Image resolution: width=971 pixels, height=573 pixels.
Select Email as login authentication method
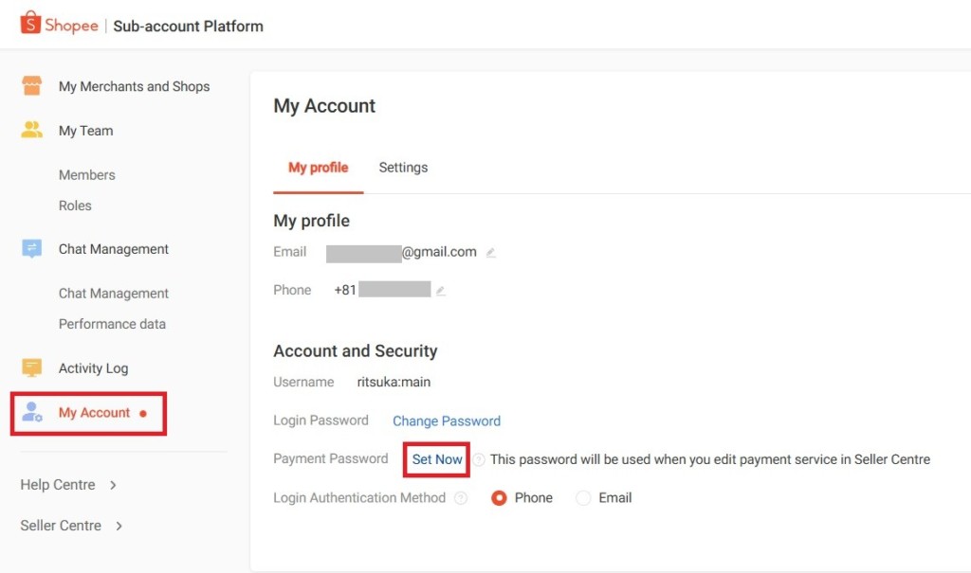pyautogui.click(x=583, y=498)
